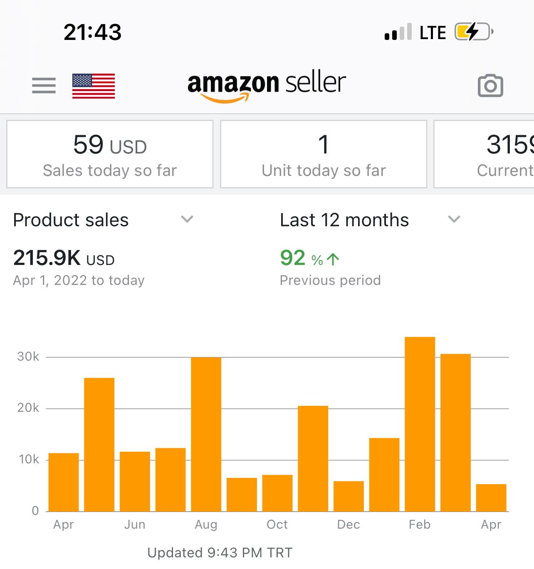This screenshot has width=534, height=569.
Task: Open the hamburger menu
Action: click(44, 86)
